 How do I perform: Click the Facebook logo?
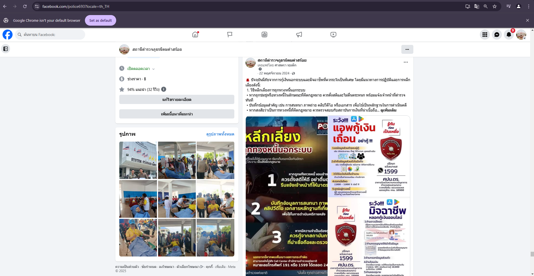8,35
